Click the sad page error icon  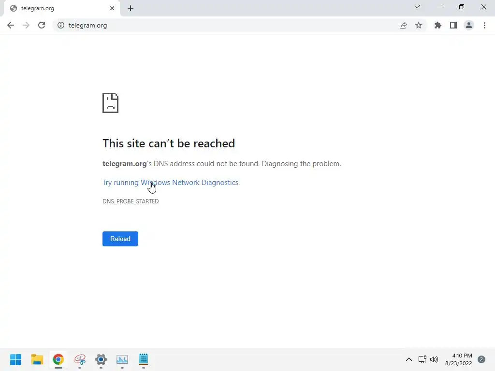tap(111, 103)
